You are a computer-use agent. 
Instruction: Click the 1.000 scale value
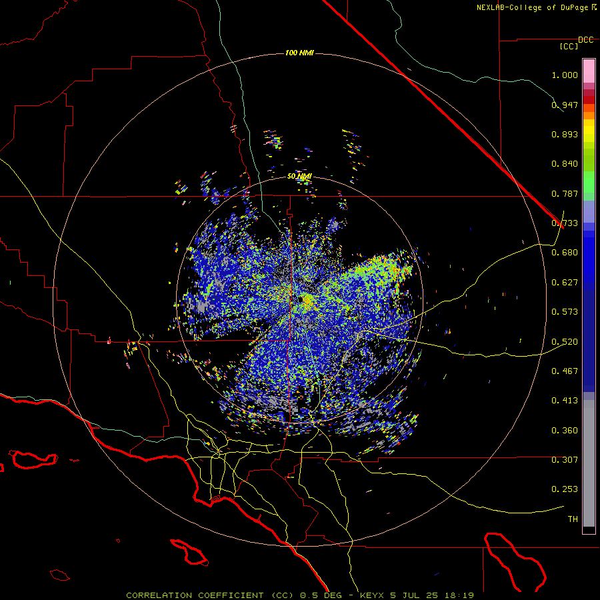(x=565, y=75)
